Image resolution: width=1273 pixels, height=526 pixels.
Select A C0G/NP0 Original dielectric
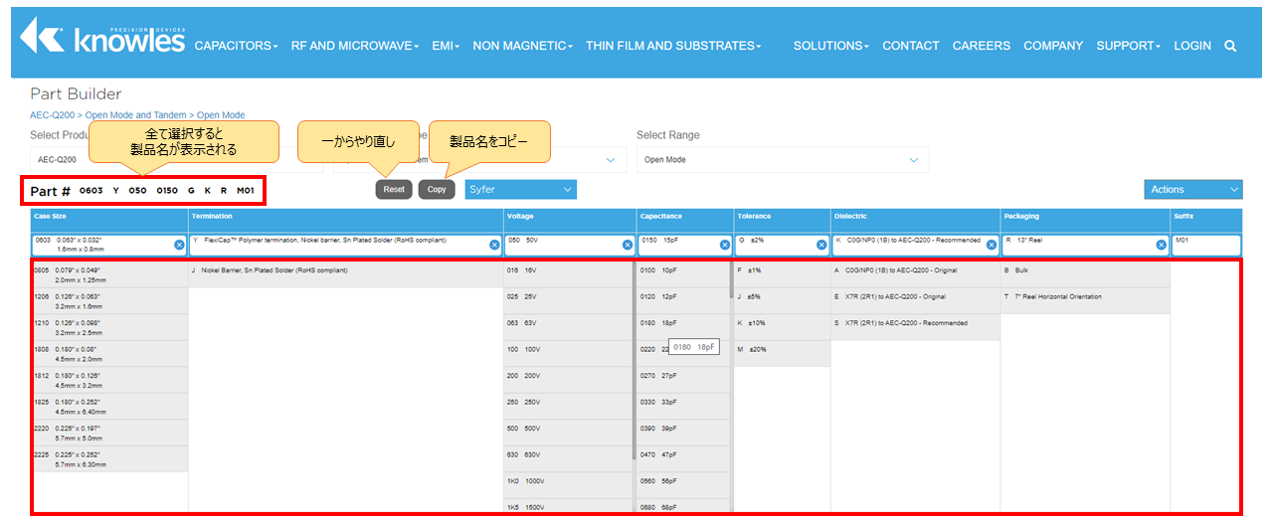point(915,274)
